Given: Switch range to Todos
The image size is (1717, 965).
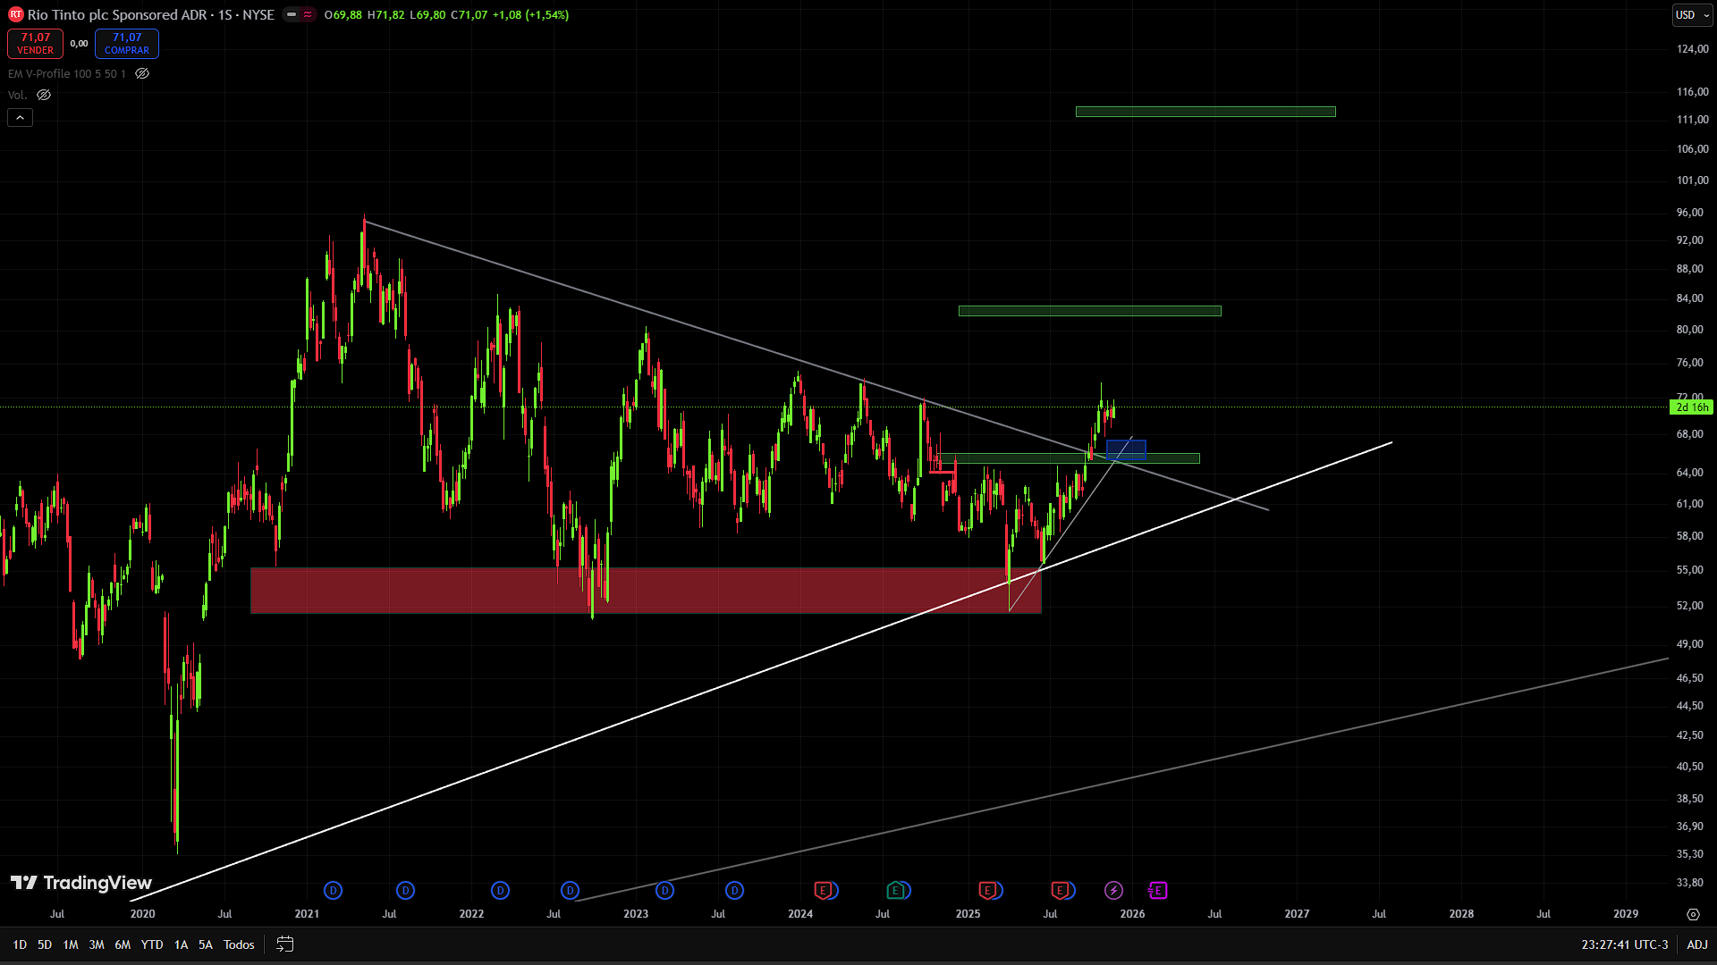Looking at the screenshot, I should pyautogui.click(x=239, y=944).
